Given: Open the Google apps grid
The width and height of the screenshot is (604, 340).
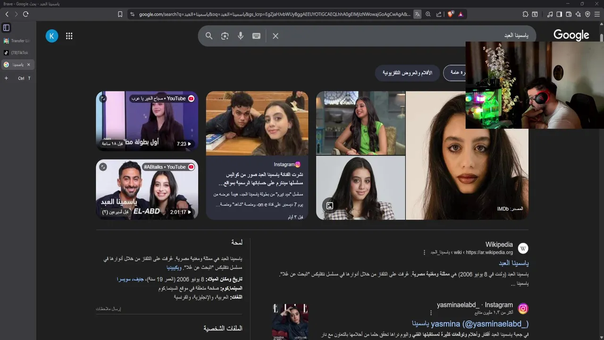Looking at the screenshot, I should pos(69,36).
